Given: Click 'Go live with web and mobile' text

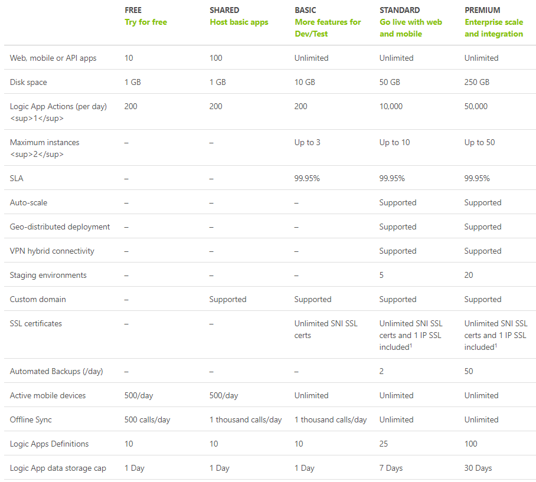Looking at the screenshot, I should [x=410, y=28].
